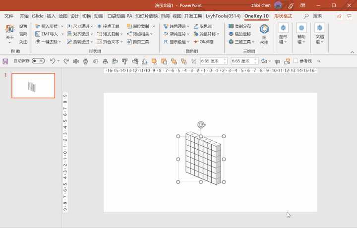Click the ungroup shapes icon
The image size is (357, 228).
point(183,61)
